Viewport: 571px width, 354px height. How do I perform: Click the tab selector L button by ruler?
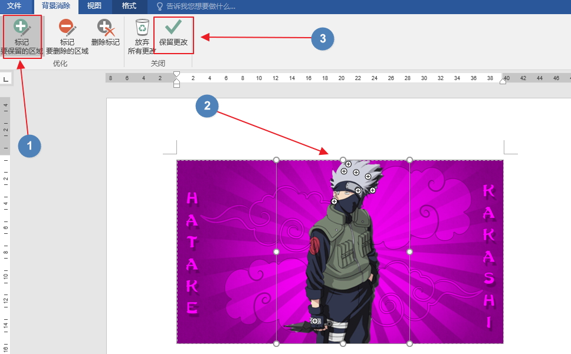[6, 79]
